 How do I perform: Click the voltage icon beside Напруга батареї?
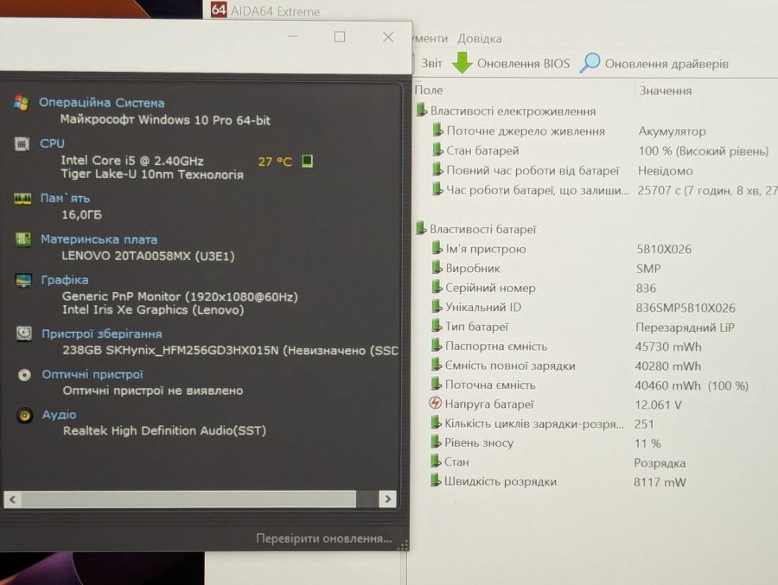coord(435,403)
